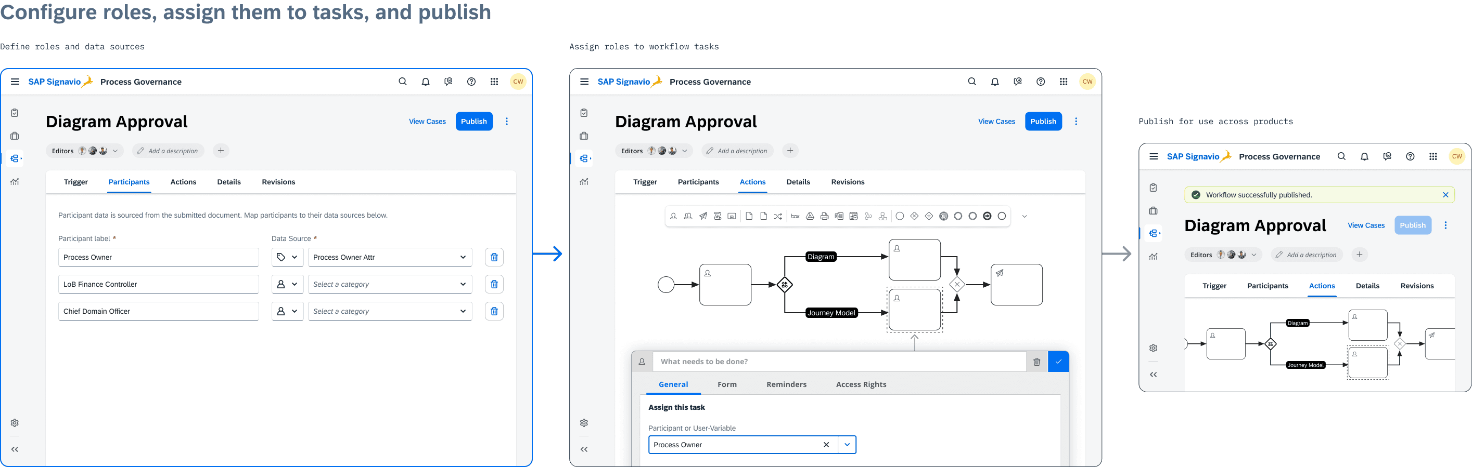Expand the Process Owner participant dropdown arrow

[847, 445]
